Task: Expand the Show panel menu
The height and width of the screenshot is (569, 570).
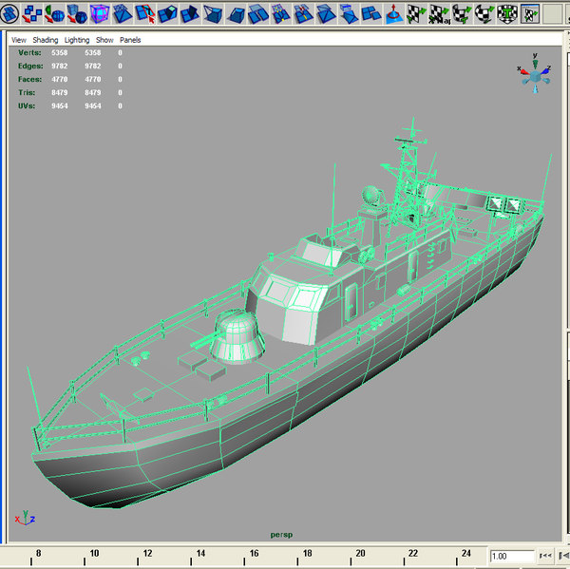Action: click(x=104, y=41)
